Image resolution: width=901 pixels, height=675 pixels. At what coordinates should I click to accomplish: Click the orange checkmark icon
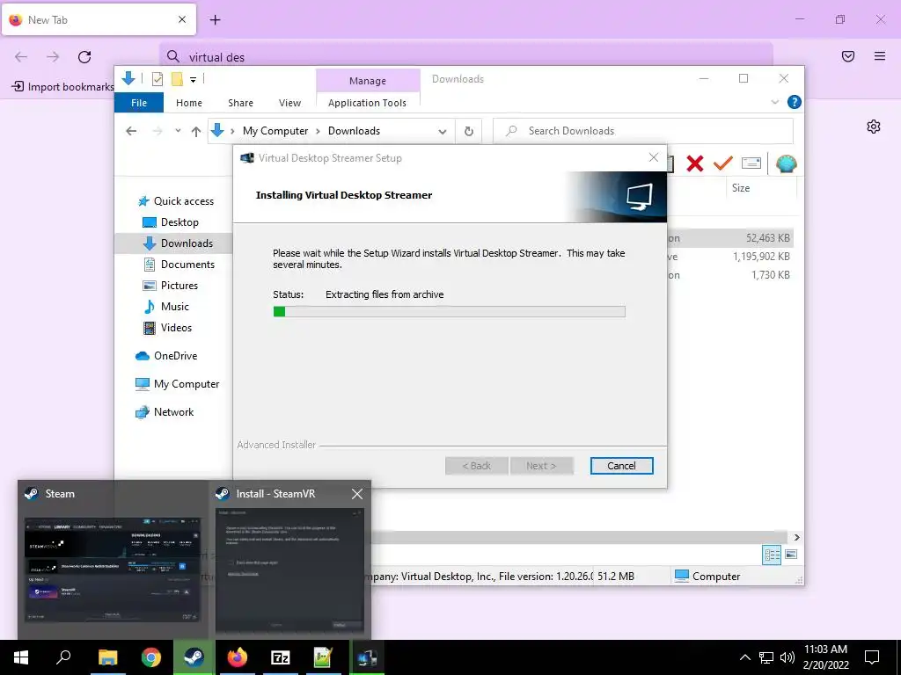tap(723, 163)
